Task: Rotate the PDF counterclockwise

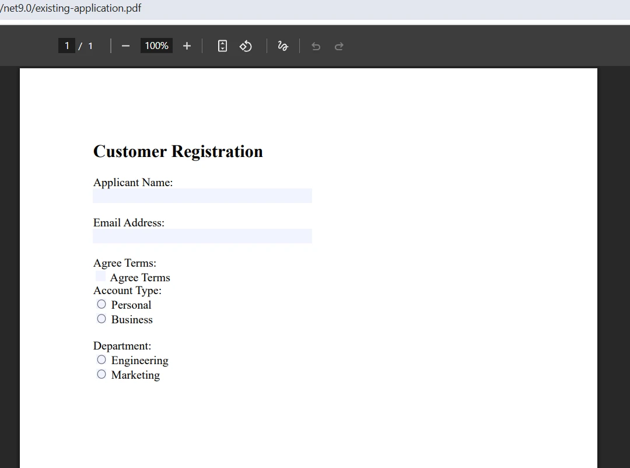Action: 246,46
